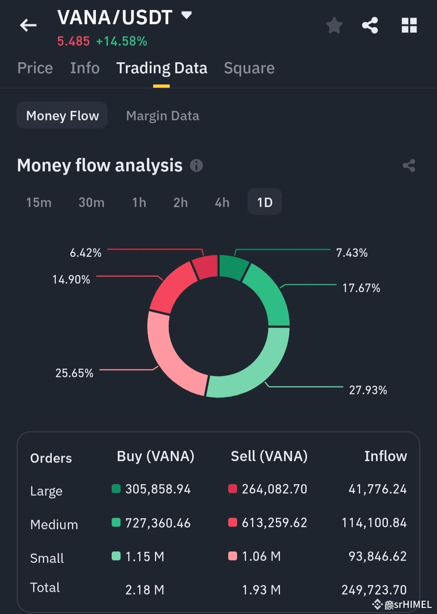This screenshot has width=437, height=614.
Task: Open the grid menu at top right
Action: (x=409, y=25)
